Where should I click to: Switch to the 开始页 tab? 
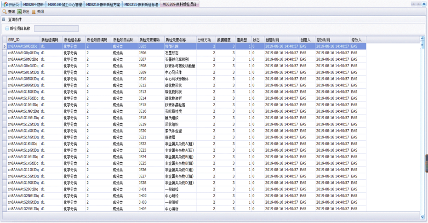[12, 4]
